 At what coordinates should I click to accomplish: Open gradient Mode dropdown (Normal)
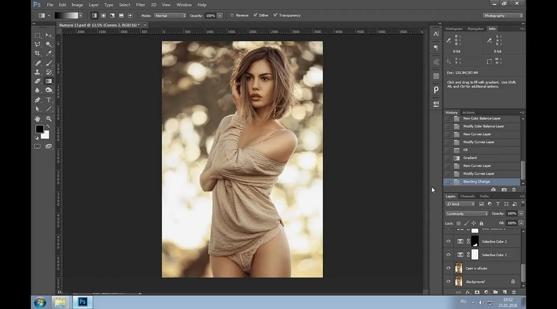pyautogui.click(x=170, y=16)
